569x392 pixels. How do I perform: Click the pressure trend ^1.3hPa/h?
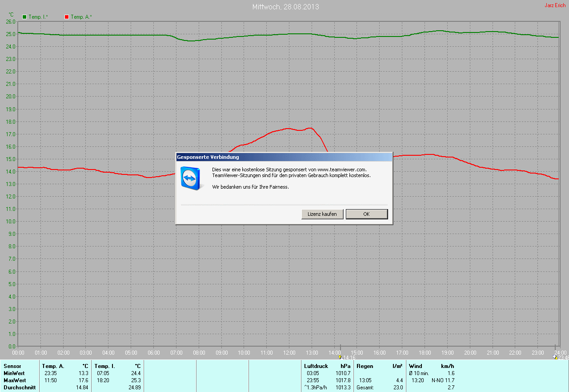[x=316, y=388]
